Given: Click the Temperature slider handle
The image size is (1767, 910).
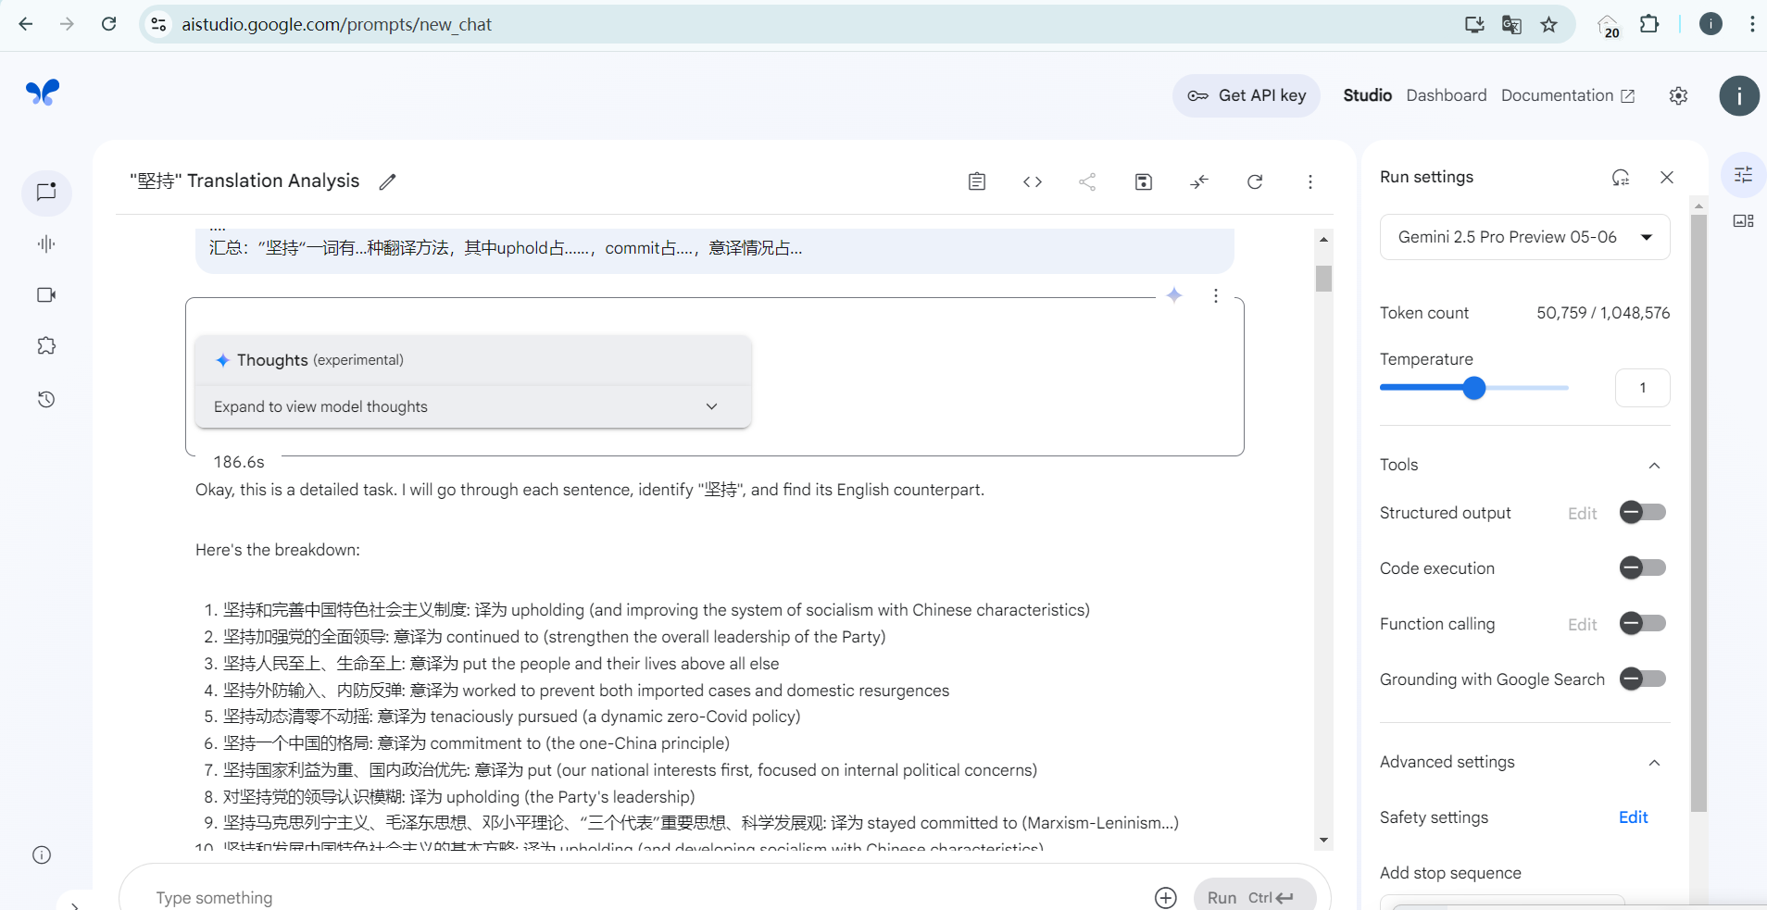Looking at the screenshot, I should point(1473,388).
